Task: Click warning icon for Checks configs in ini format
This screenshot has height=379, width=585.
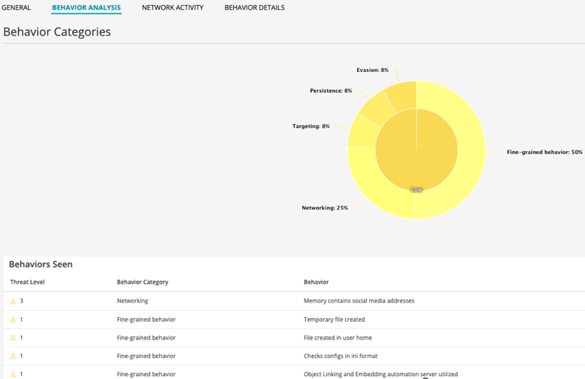Action: point(12,356)
